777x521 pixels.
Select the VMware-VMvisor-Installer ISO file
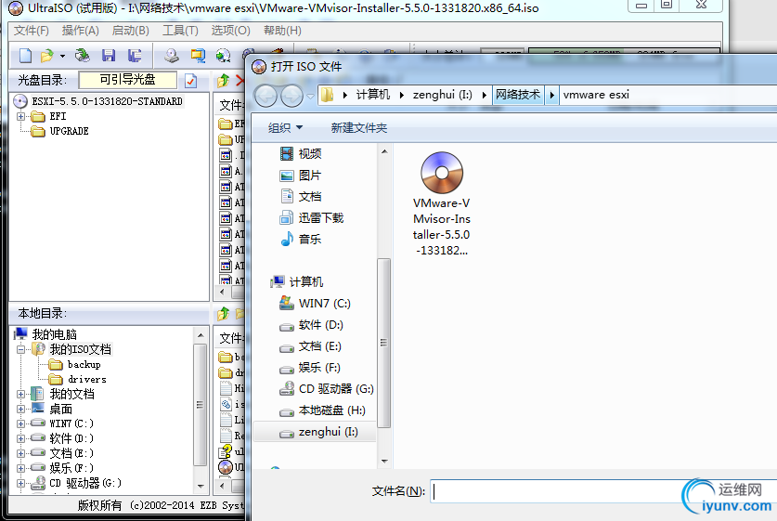point(442,203)
